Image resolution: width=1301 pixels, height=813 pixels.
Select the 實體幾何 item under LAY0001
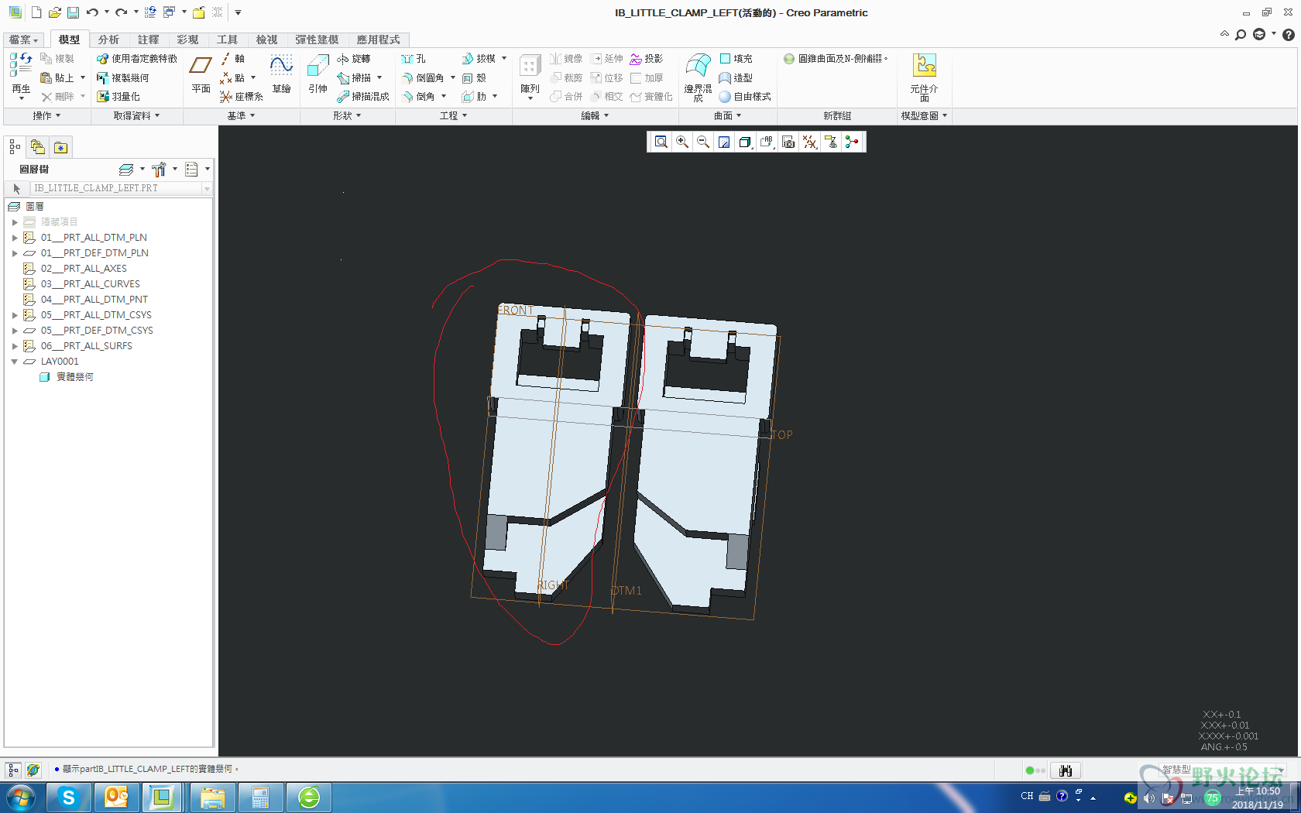pyautogui.click(x=74, y=377)
